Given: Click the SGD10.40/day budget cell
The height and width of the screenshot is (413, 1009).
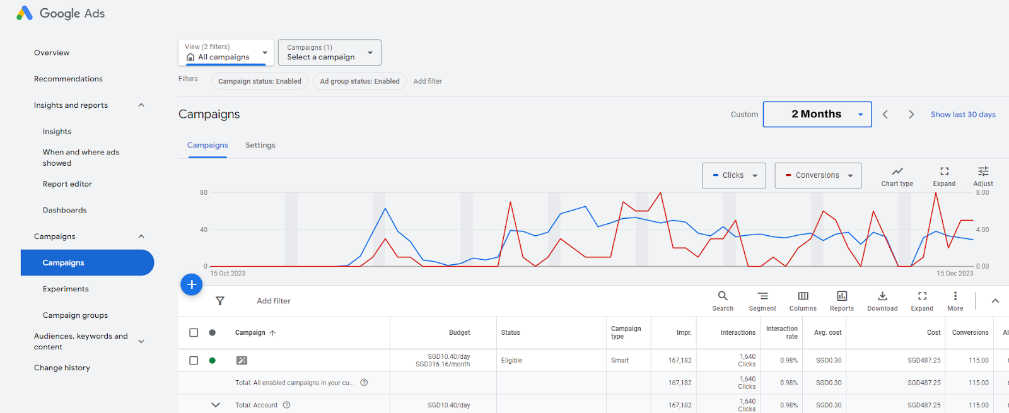Looking at the screenshot, I should 443,360.
